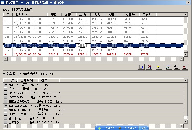192x130 pixels.
Task: Select row 352 dated 13/08/20
Action: click(x=93, y=19)
